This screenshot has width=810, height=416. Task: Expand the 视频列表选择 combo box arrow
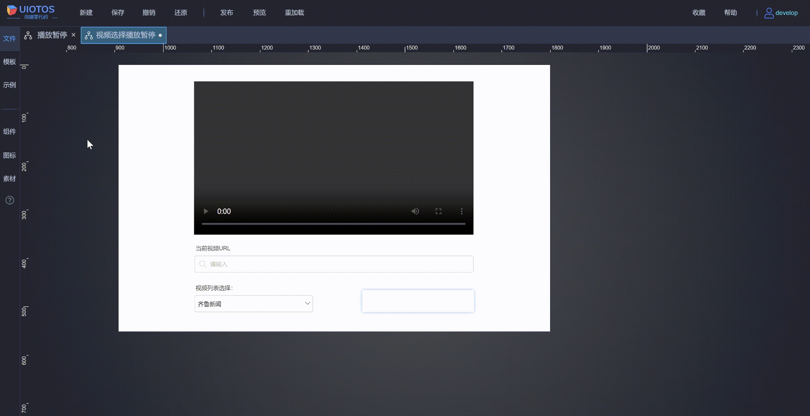[x=307, y=304]
